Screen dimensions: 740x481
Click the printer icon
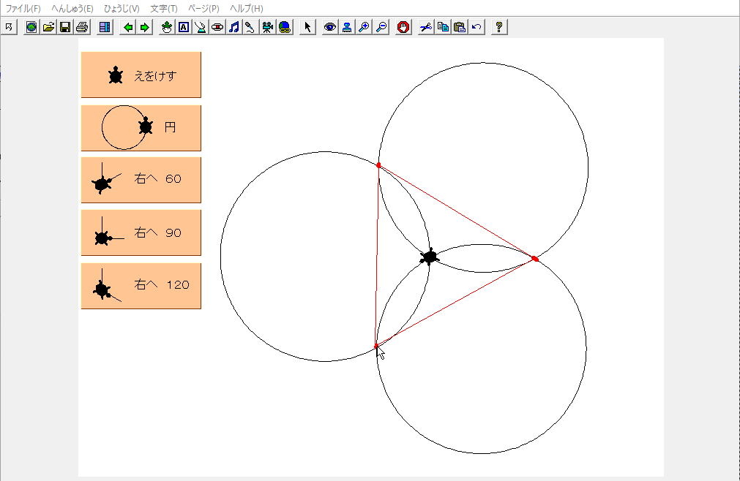tap(81, 27)
